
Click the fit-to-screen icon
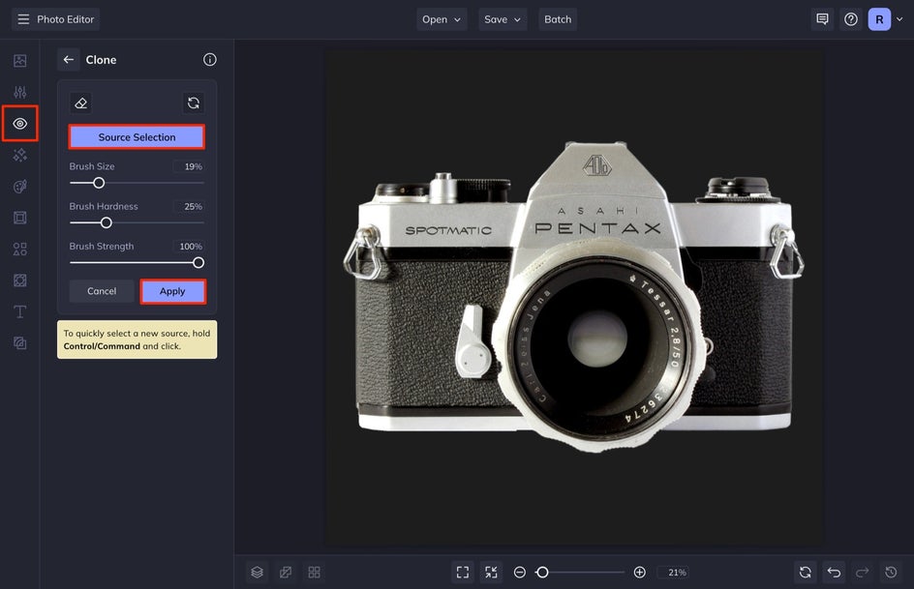click(x=463, y=573)
